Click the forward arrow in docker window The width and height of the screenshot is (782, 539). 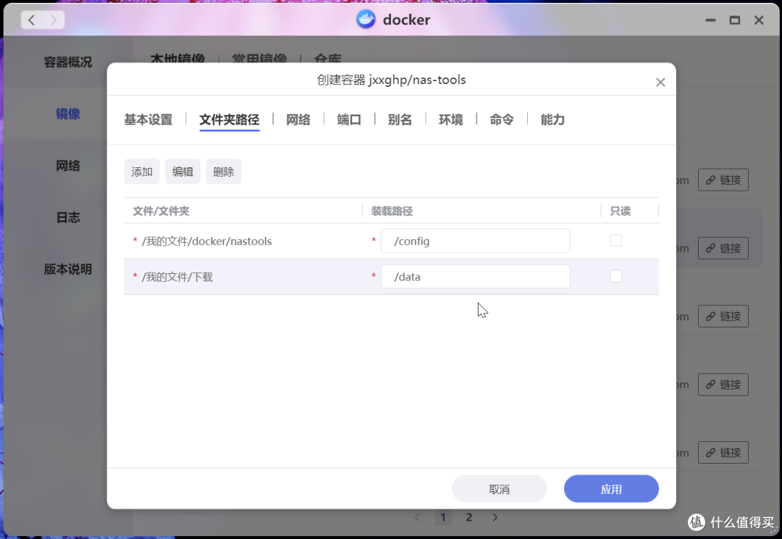(54, 20)
